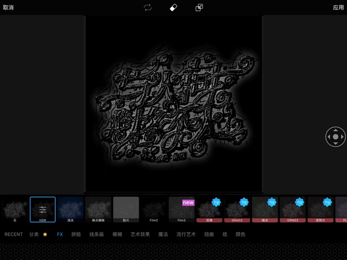Tap the overlapping squares icon at top

coord(199,8)
